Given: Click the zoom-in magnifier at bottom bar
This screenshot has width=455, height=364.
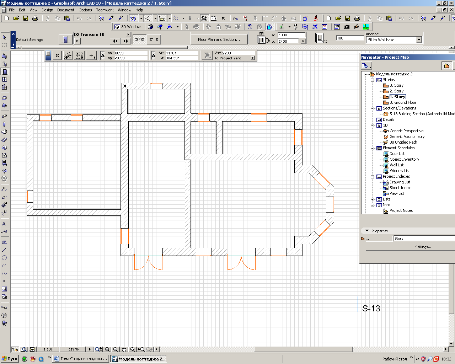Looking at the screenshot, I should click(107, 349).
